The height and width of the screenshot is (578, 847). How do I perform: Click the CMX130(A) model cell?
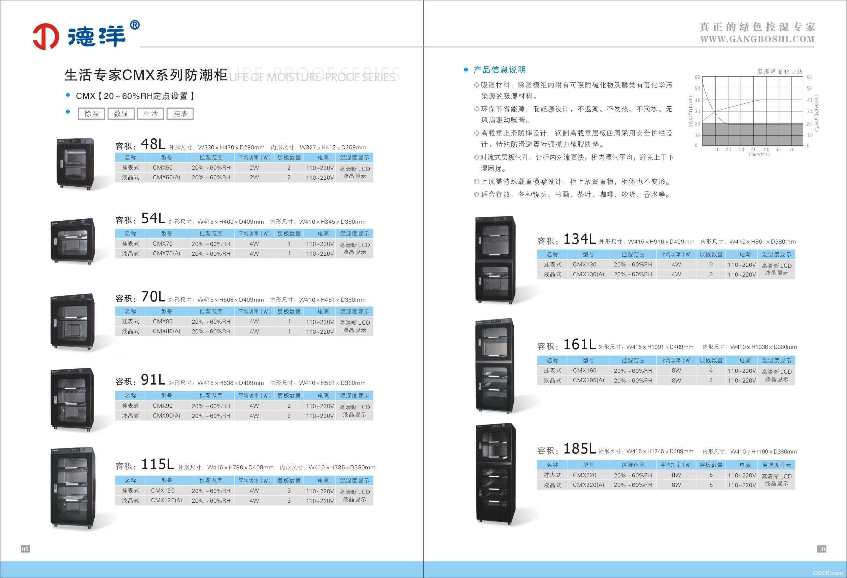click(x=588, y=274)
